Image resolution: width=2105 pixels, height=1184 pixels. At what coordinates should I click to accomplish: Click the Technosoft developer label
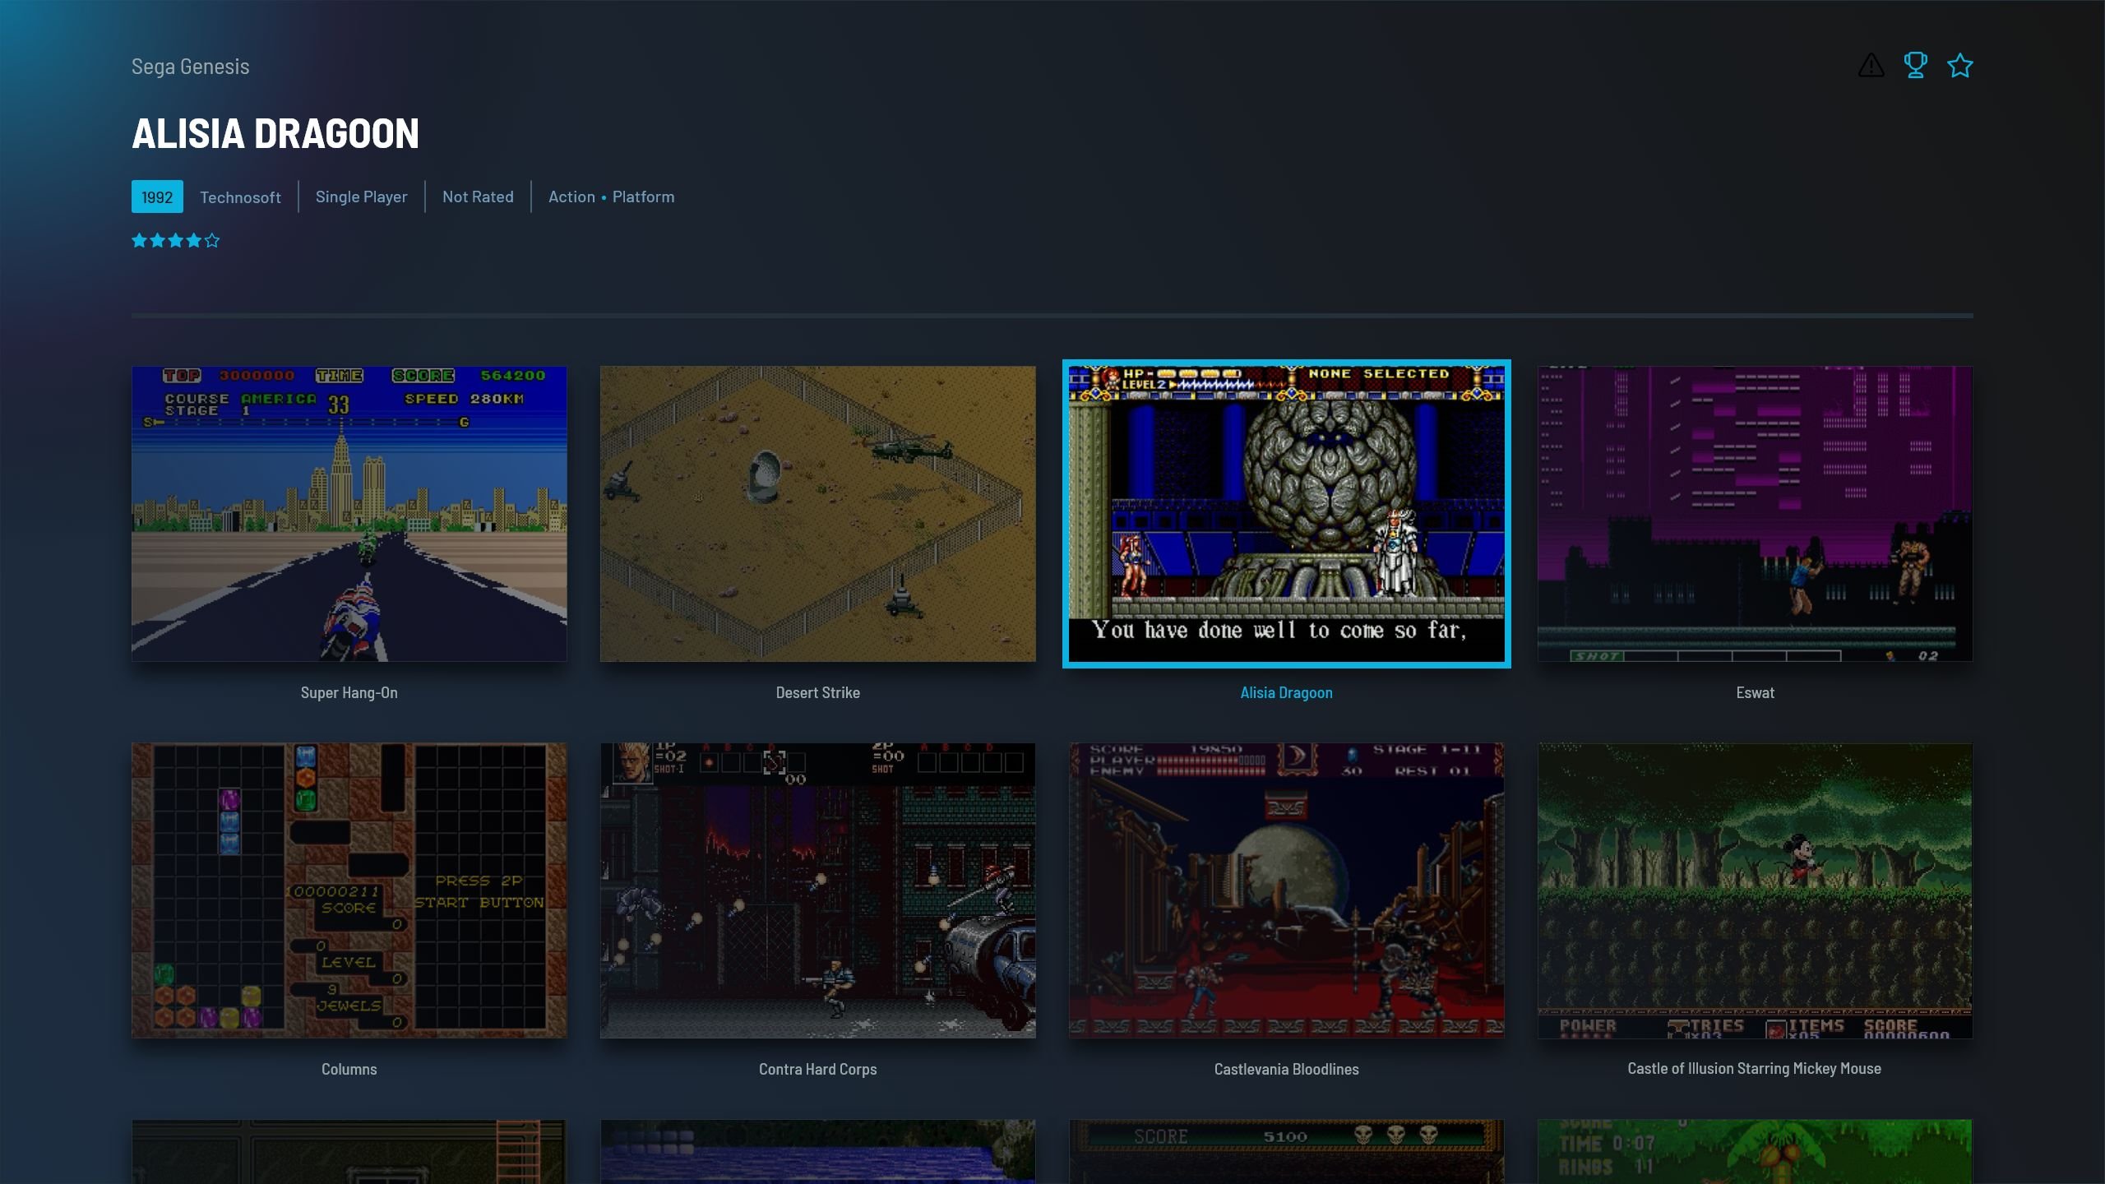240,197
